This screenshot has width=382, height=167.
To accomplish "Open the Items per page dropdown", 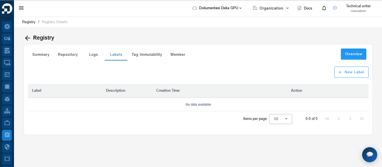I will pyautogui.click(x=281, y=119).
